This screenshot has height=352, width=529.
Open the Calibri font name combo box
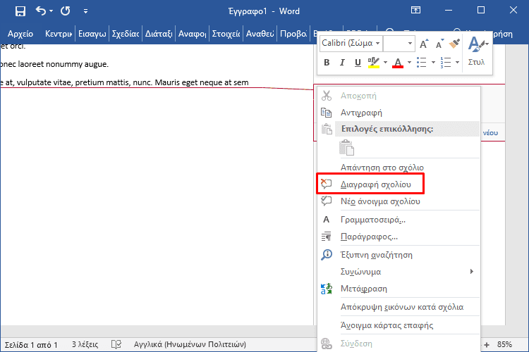351,44
